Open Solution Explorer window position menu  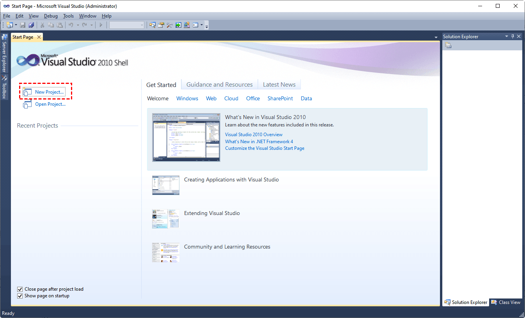507,36
